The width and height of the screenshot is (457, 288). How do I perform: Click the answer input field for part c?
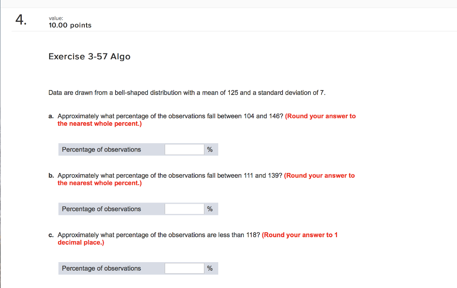[184, 268]
